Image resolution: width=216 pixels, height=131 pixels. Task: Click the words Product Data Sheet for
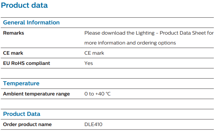187,33
